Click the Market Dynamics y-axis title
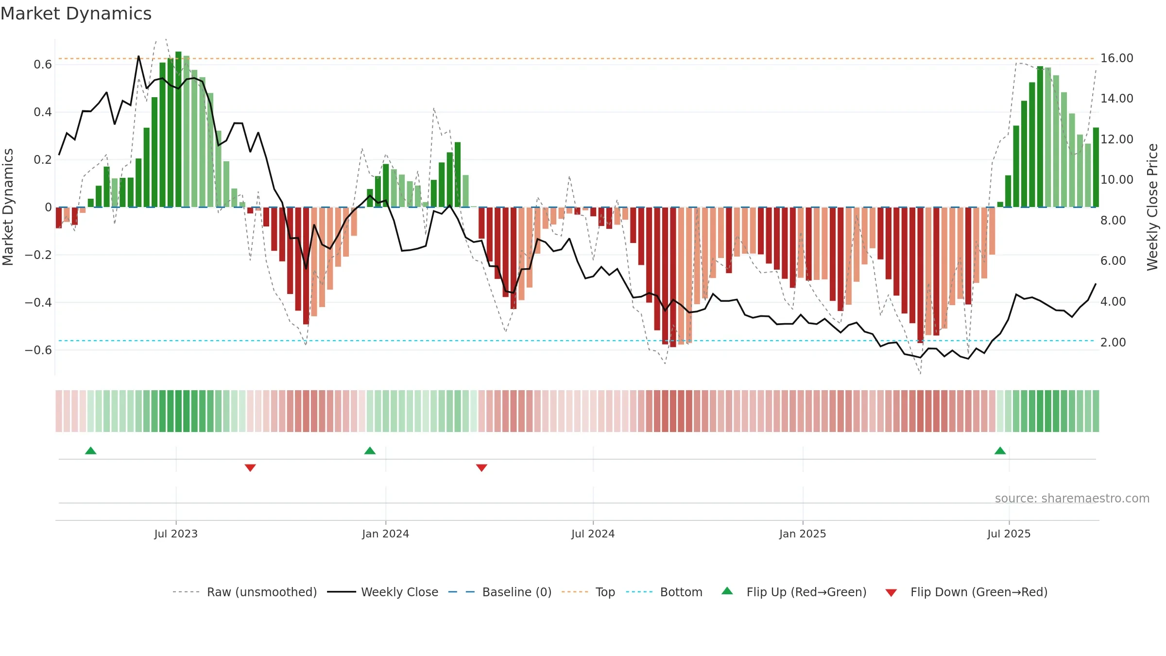Screen dimensions: 1166x656 coord(8,207)
